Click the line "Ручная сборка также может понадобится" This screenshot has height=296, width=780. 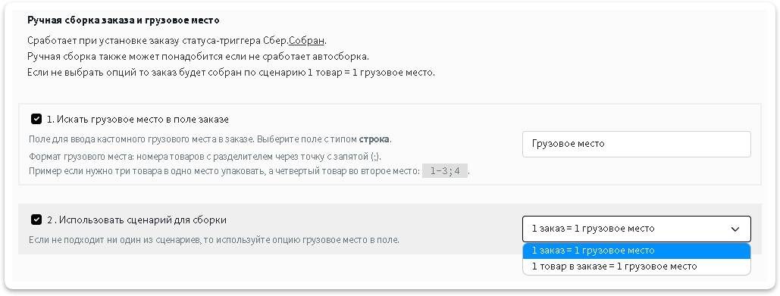click(198, 56)
